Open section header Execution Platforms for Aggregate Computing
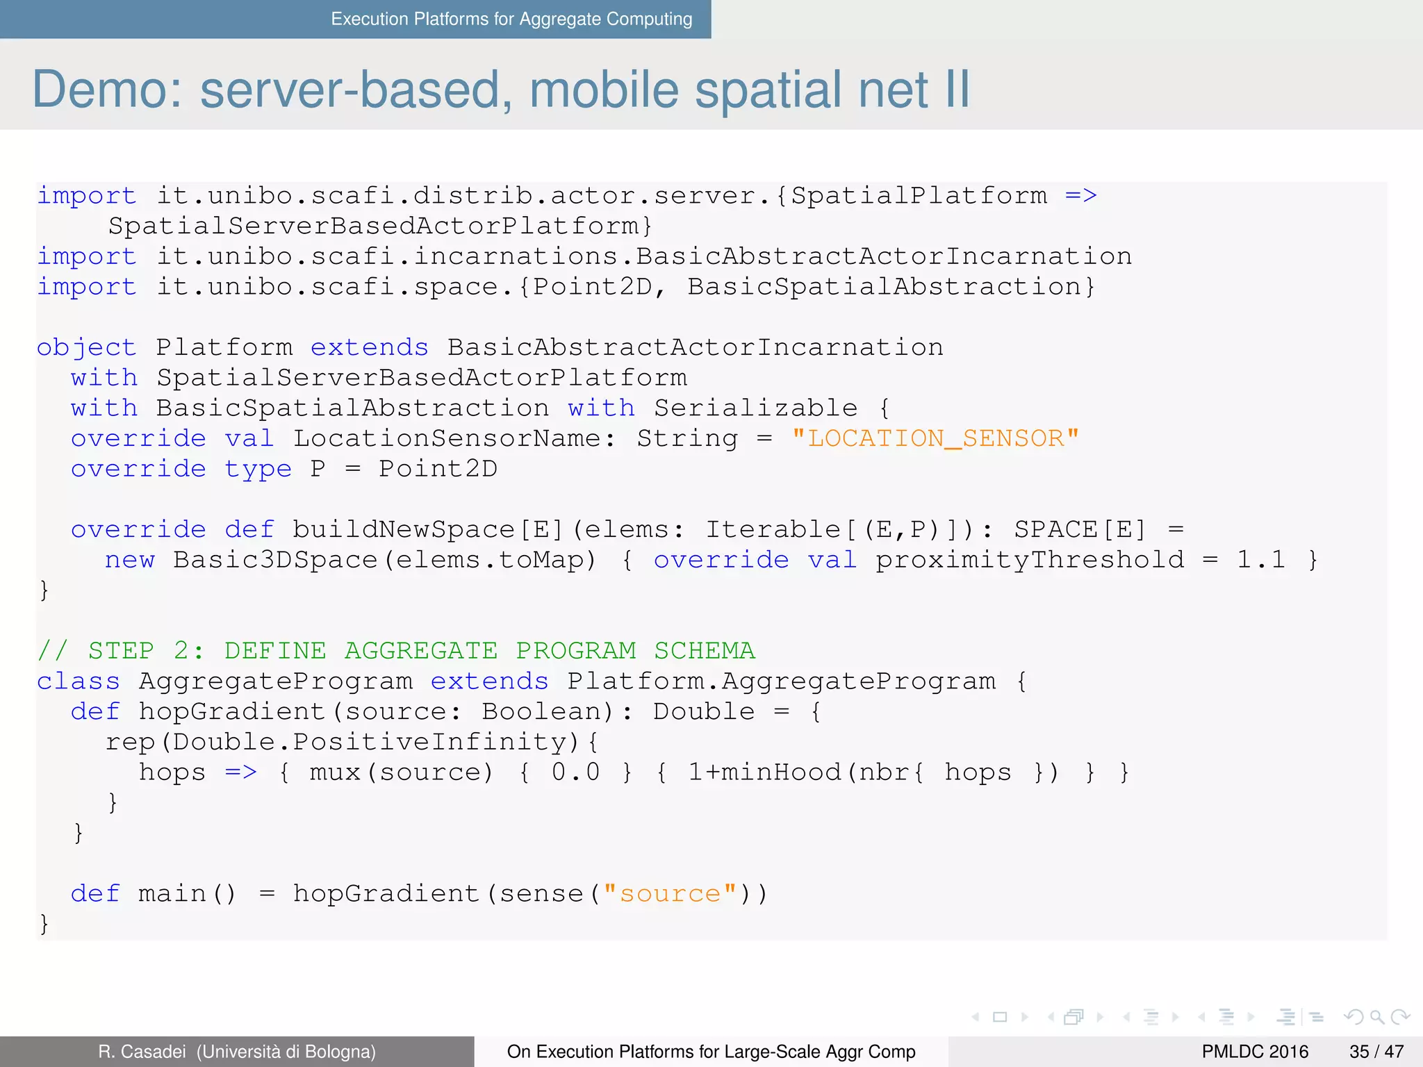Viewport: 1423px width, 1067px height. [511, 19]
